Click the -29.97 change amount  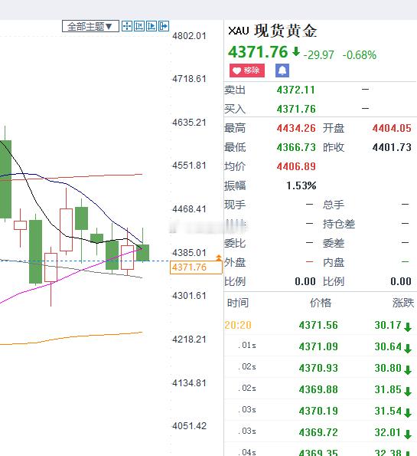pyautogui.click(x=318, y=55)
